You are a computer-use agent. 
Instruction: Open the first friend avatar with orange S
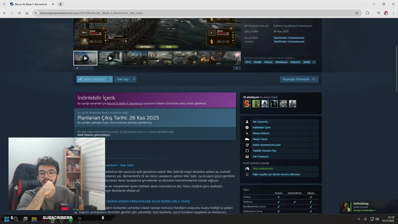tap(247, 104)
